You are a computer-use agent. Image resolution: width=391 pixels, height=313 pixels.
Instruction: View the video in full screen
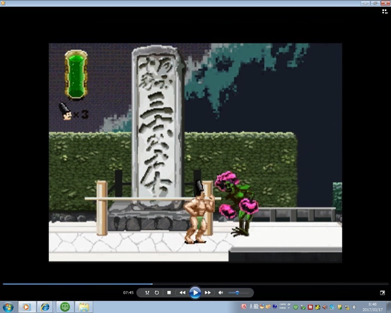coord(382,293)
